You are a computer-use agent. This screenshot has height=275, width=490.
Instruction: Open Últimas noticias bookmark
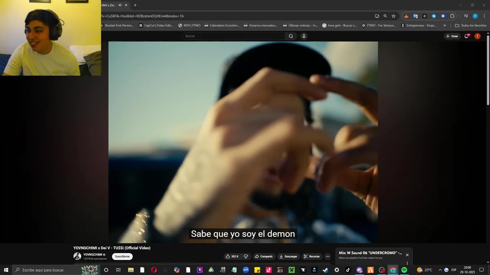click(300, 26)
